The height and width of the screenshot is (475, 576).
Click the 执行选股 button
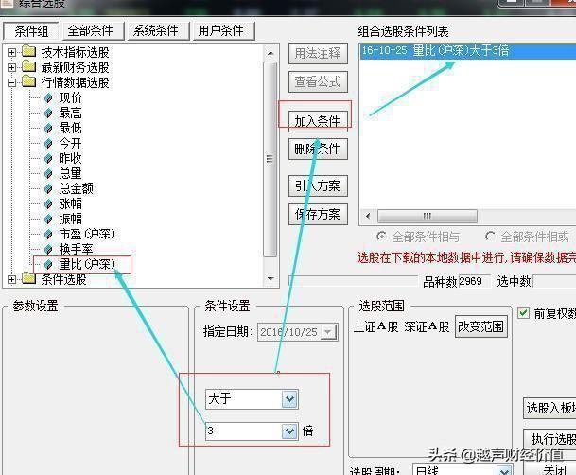(550, 439)
